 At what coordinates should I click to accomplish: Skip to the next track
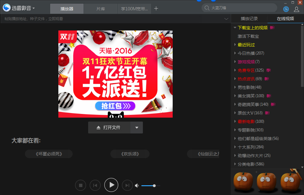(x=127, y=186)
